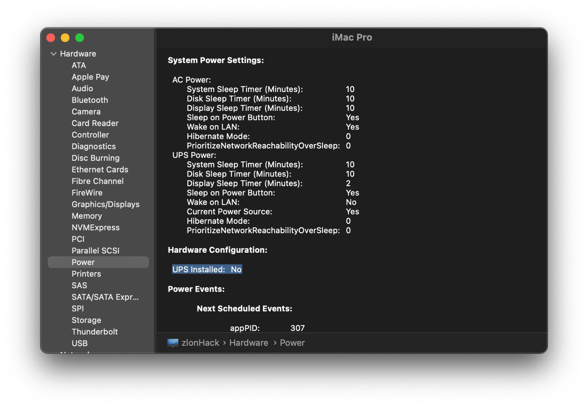Image resolution: width=588 pixels, height=407 pixels.
Task: Select Fibre Channel in the sidebar
Action: [x=97, y=181]
